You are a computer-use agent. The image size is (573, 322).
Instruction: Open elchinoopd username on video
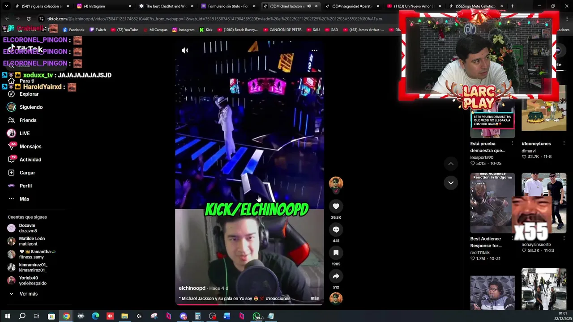(x=192, y=288)
